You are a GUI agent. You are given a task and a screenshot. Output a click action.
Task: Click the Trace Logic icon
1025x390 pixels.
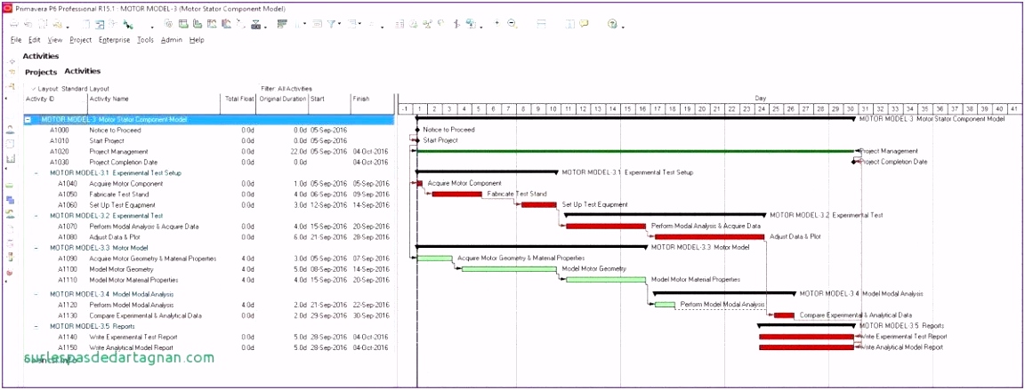coord(241,24)
